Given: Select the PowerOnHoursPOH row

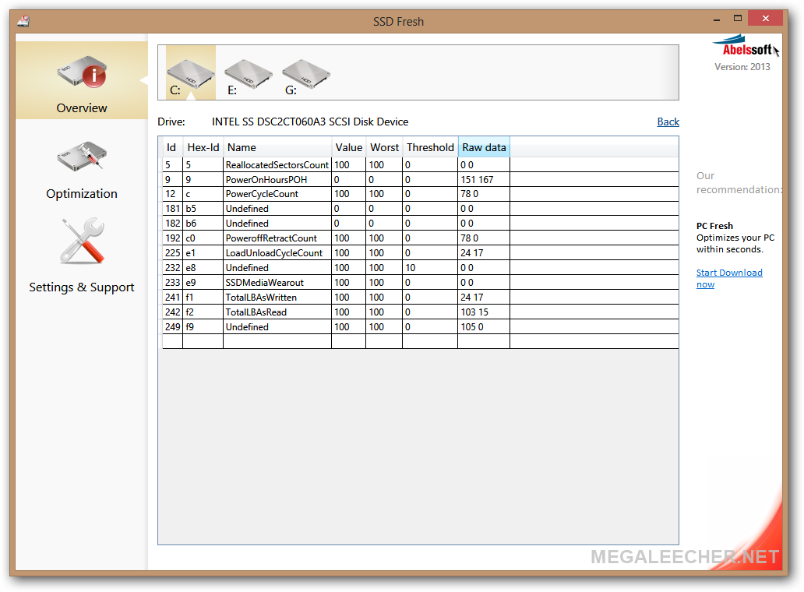Looking at the screenshot, I should [x=421, y=180].
